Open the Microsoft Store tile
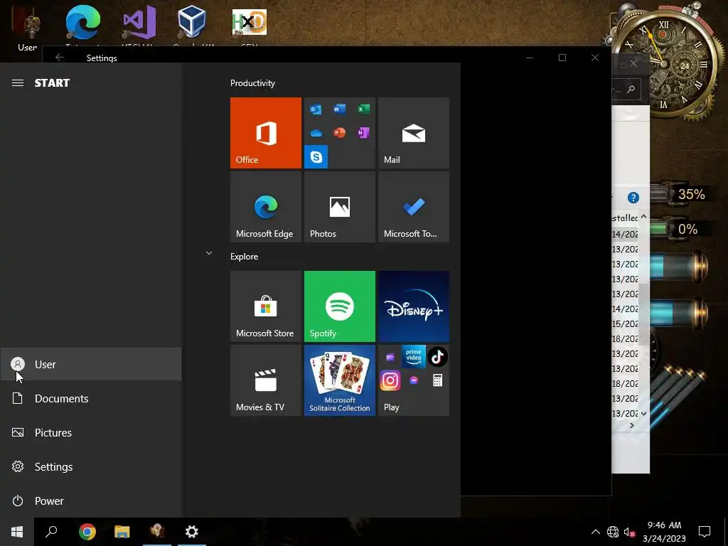The height and width of the screenshot is (546, 728). click(266, 306)
